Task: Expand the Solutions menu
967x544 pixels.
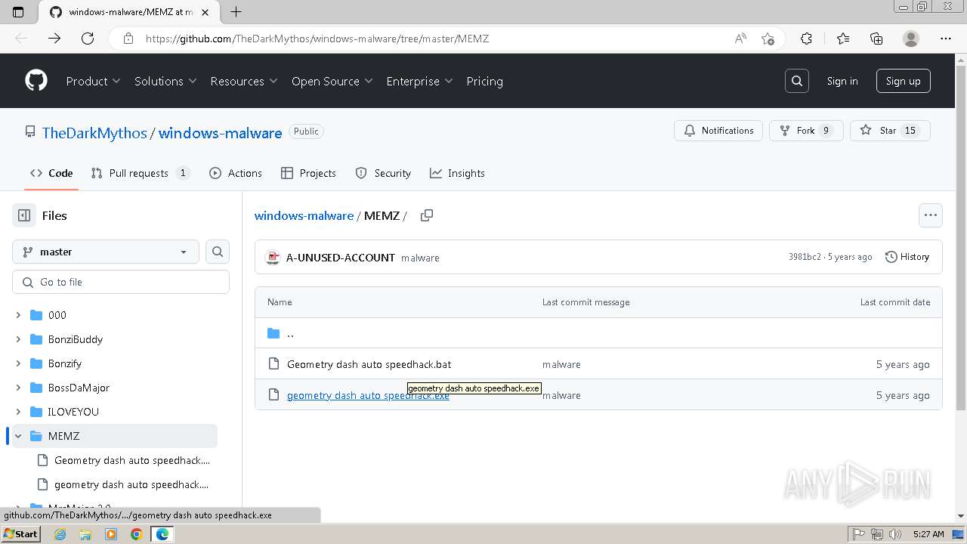Action: [x=165, y=81]
